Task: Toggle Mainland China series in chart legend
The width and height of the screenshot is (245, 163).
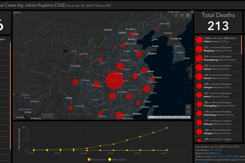Action: (96, 160)
